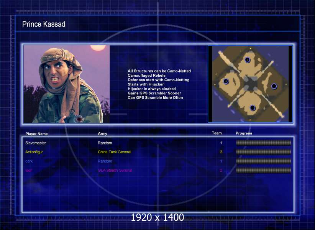The width and height of the screenshot is (315, 230).
Task: Click the arrow marker at minimap right edge
Action: click(286, 84)
